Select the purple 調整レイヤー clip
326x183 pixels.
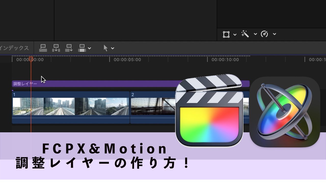pos(131,84)
